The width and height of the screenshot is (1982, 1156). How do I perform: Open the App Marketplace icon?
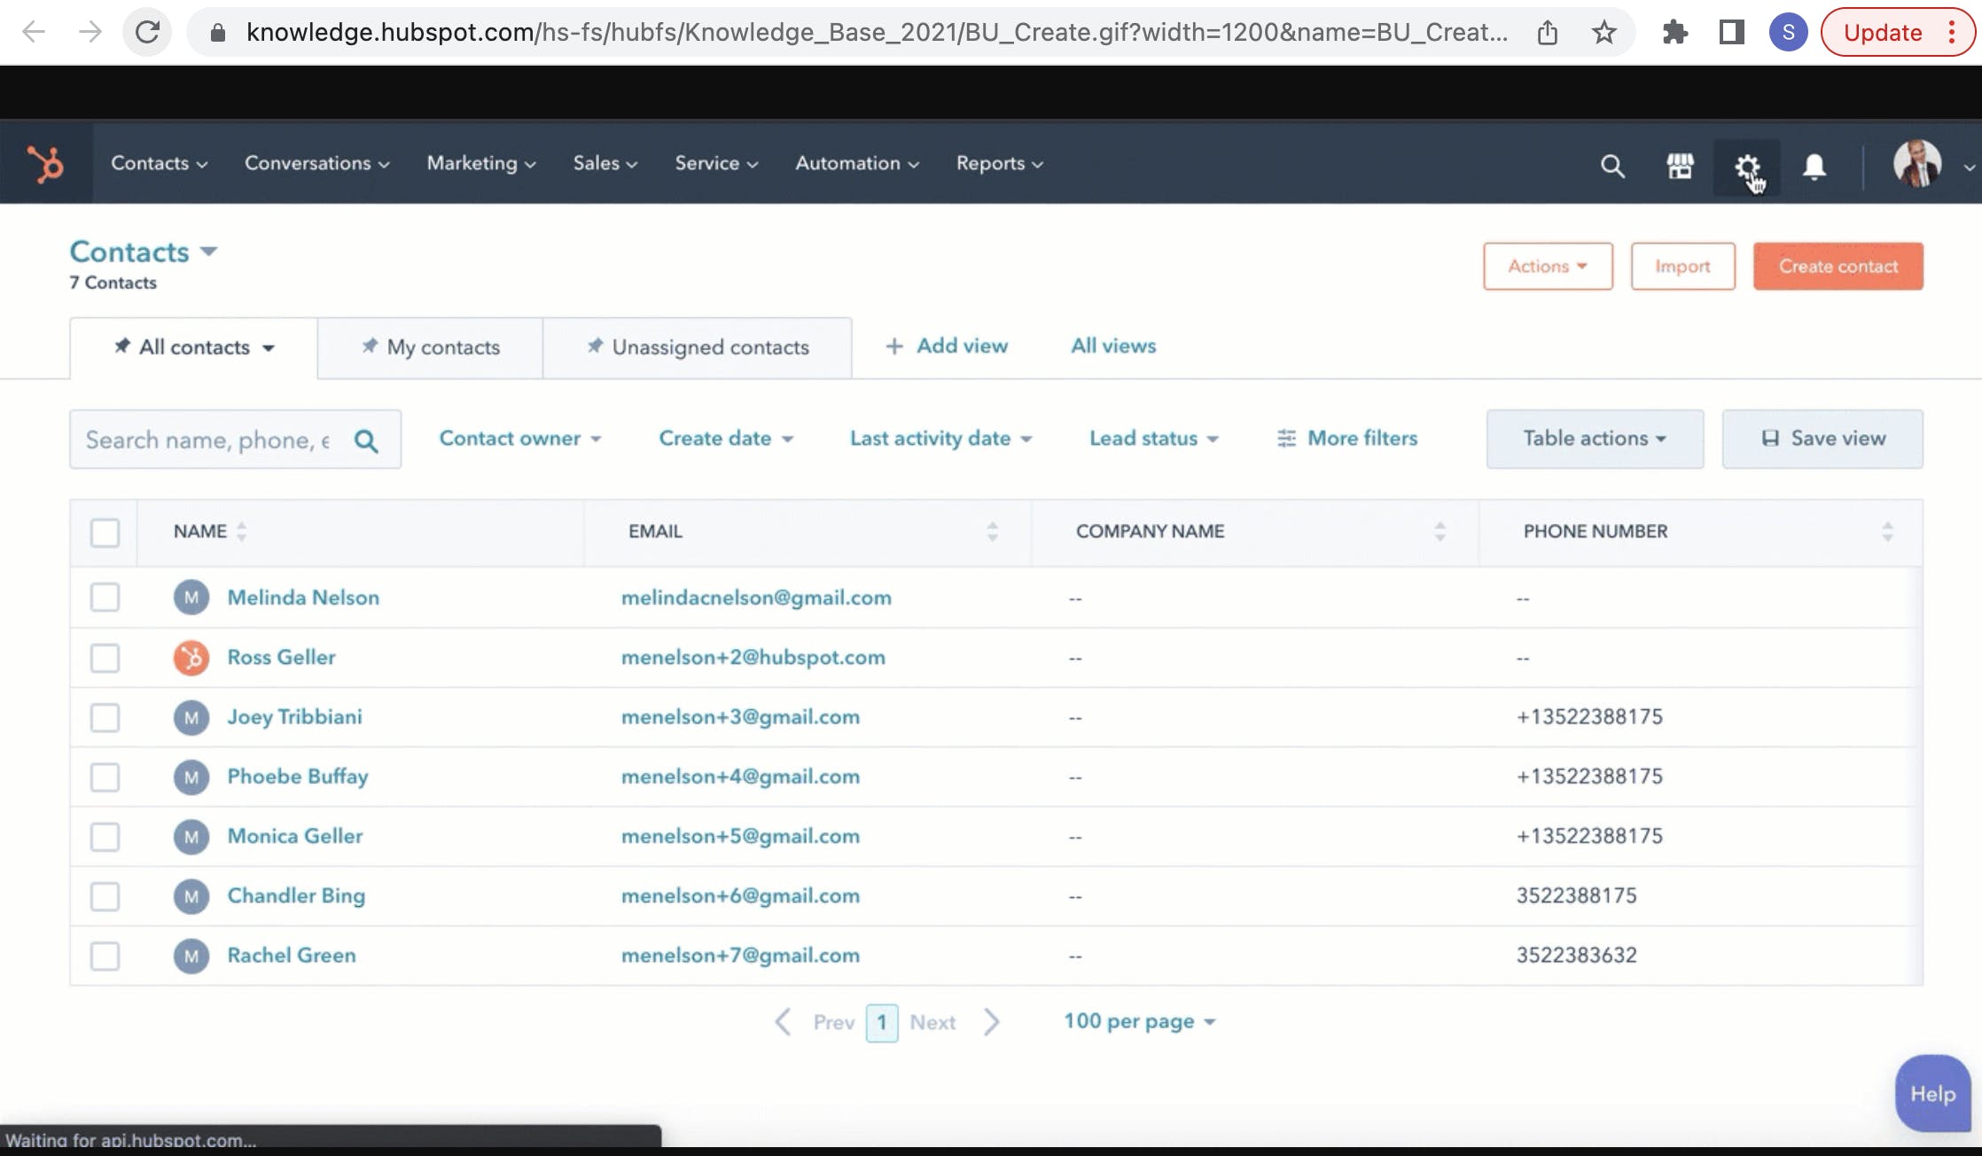point(1680,166)
